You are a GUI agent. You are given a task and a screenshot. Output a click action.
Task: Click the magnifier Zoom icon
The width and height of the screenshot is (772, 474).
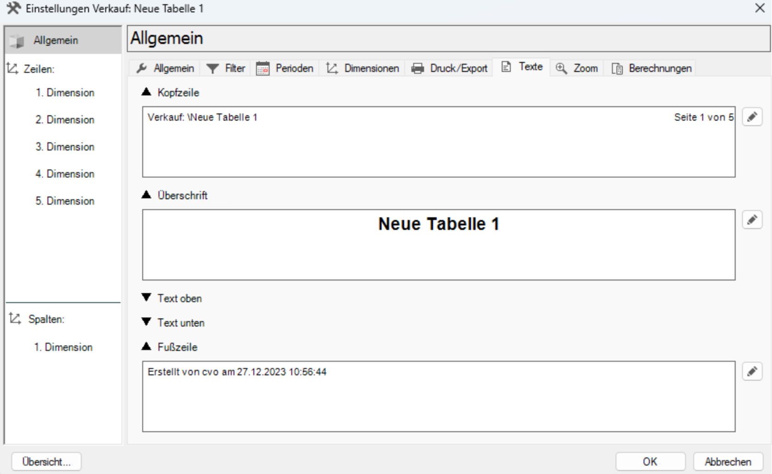coord(561,68)
